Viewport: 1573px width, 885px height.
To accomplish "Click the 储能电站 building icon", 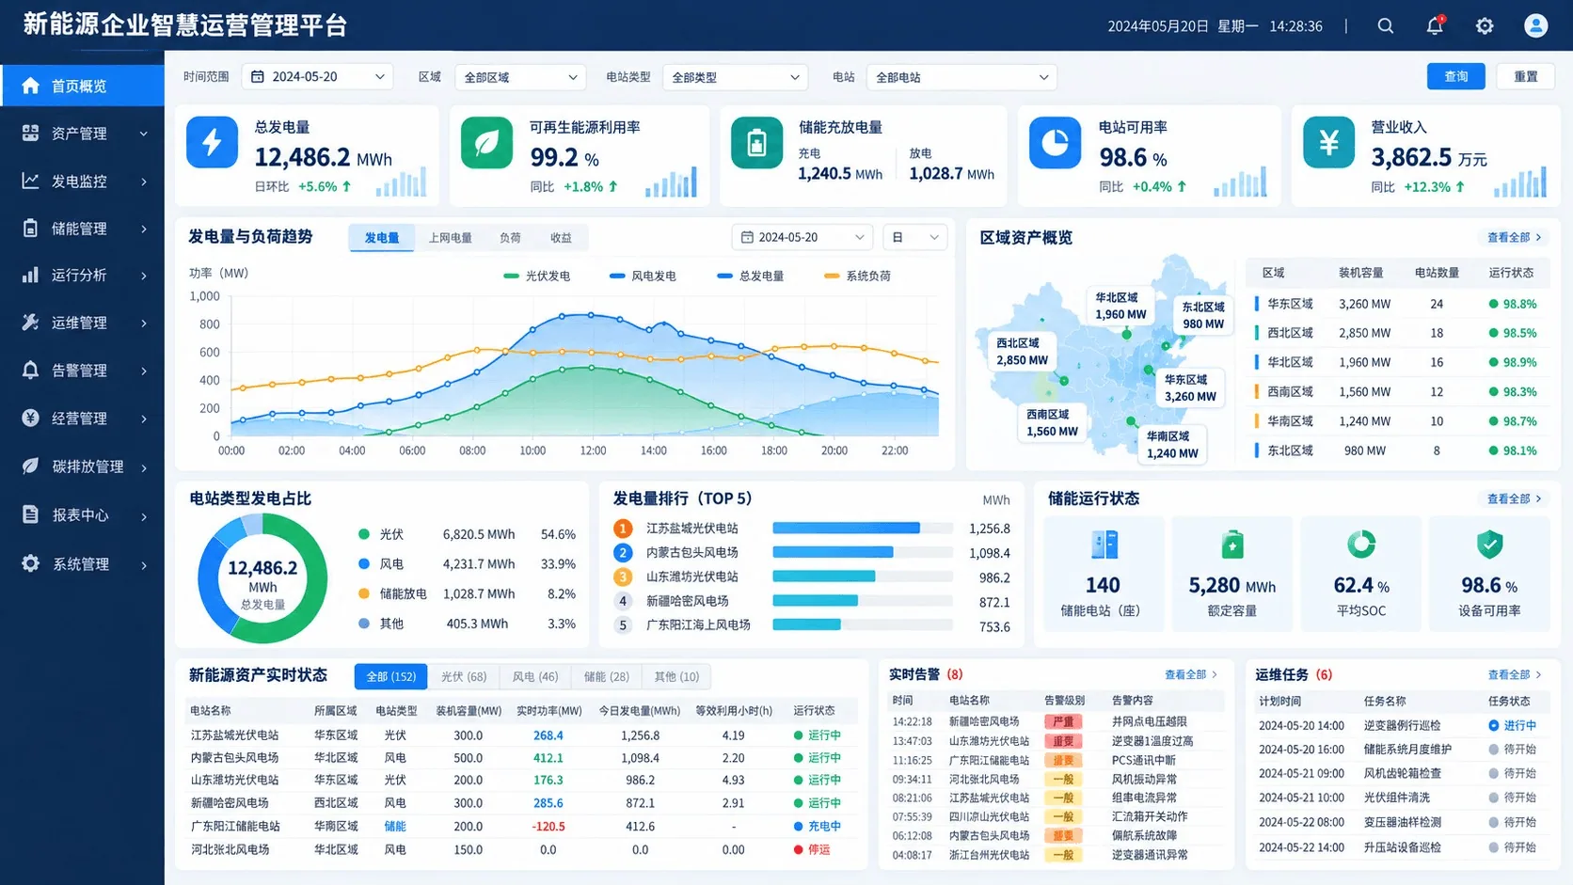I will tap(1104, 545).
